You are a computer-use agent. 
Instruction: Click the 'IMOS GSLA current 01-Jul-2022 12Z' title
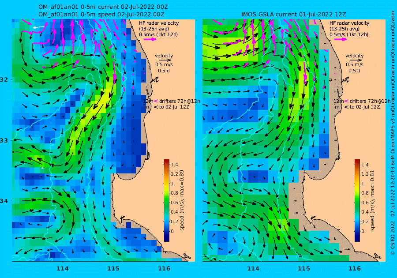pyautogui.click(x=294, y=15)
